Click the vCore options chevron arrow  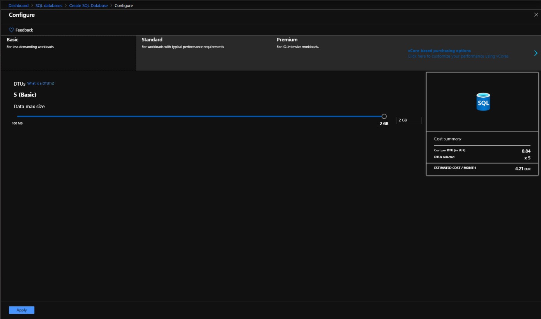click(x=536, y=53)
